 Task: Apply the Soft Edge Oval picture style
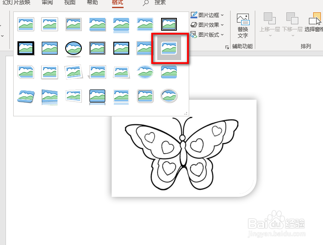pyautogui.click(x=145, y=72)
